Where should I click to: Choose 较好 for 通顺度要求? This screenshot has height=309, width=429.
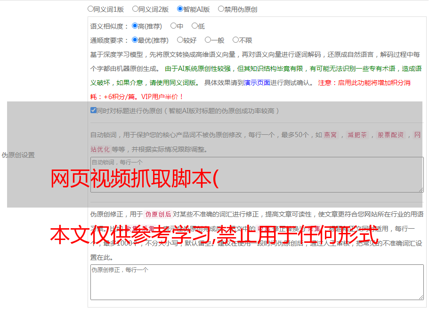pyautogui.click(x=180, y=40)
